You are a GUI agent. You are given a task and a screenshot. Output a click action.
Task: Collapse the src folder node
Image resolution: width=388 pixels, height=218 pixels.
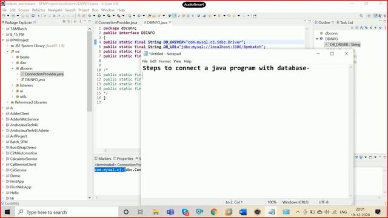8,51
